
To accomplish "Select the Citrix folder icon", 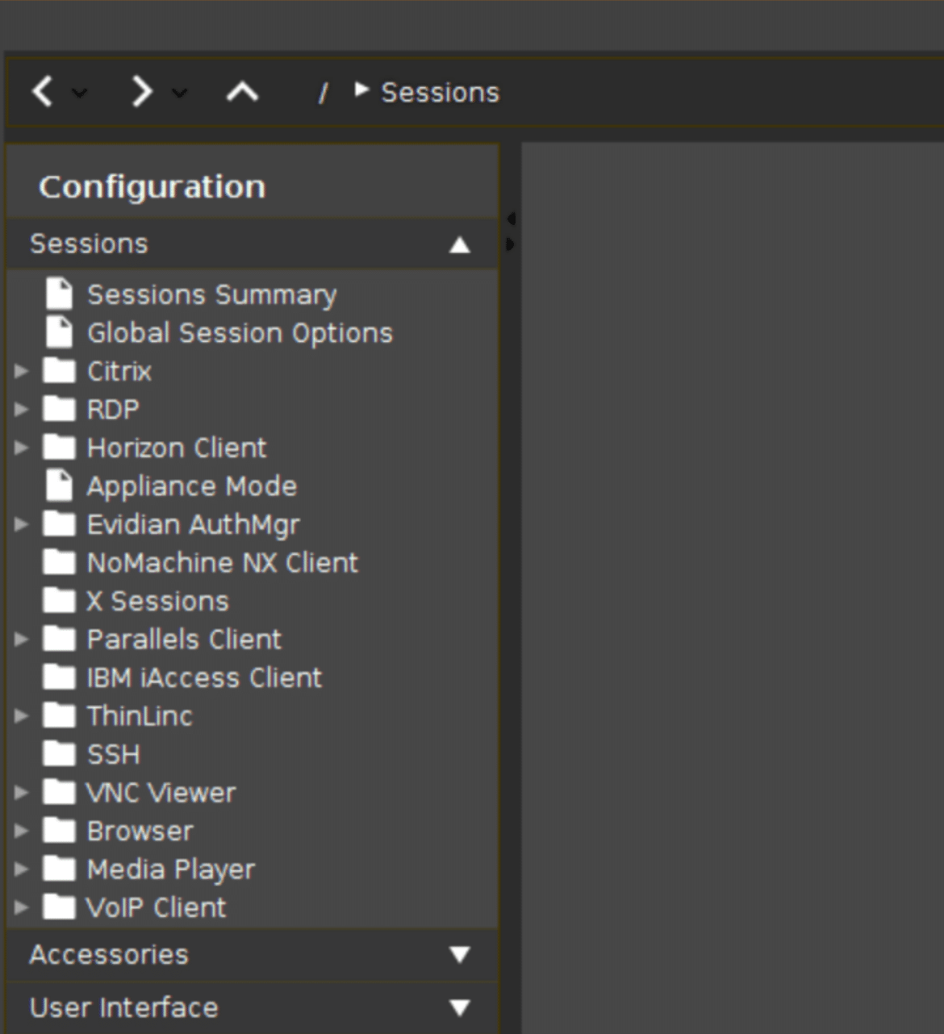I will [59, 370].
